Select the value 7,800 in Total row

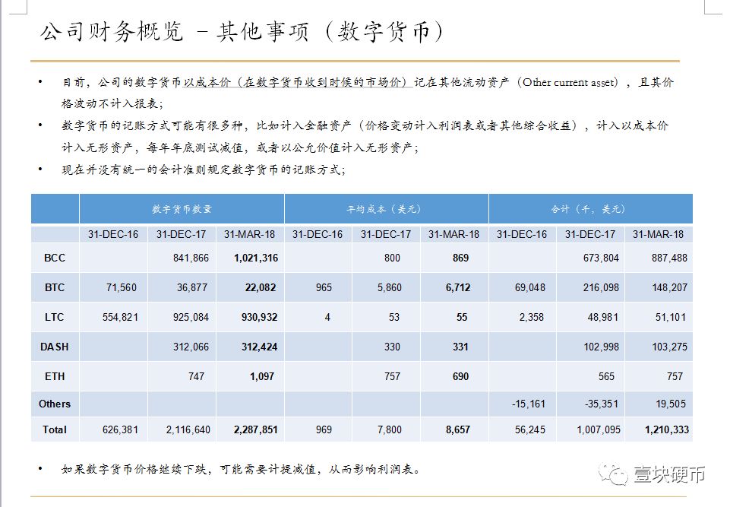[389, 429]
